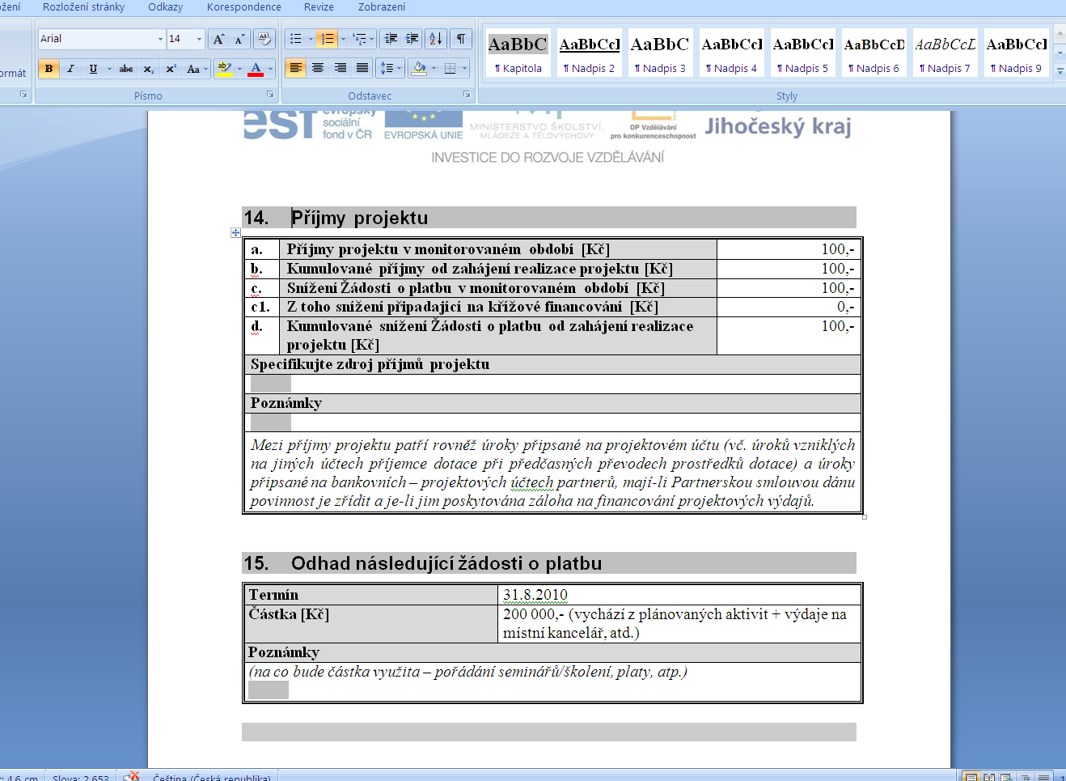1066x781 pixels.
Task: Expand numbering library dropdown
Action: click(342, 39)
